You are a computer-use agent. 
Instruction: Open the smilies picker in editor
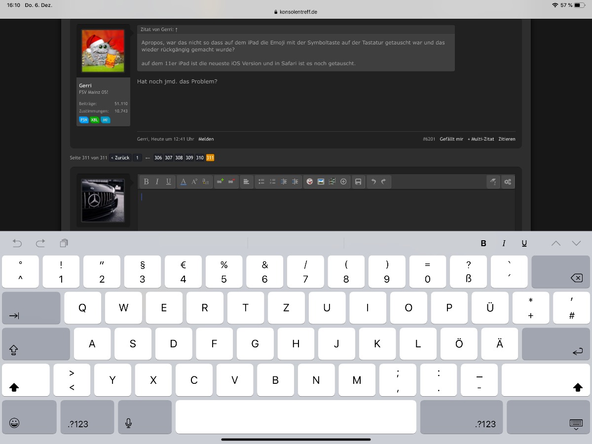(309, 182)
